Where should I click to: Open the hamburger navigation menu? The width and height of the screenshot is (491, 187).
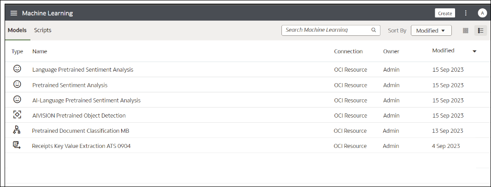click(x=14, y=13)
